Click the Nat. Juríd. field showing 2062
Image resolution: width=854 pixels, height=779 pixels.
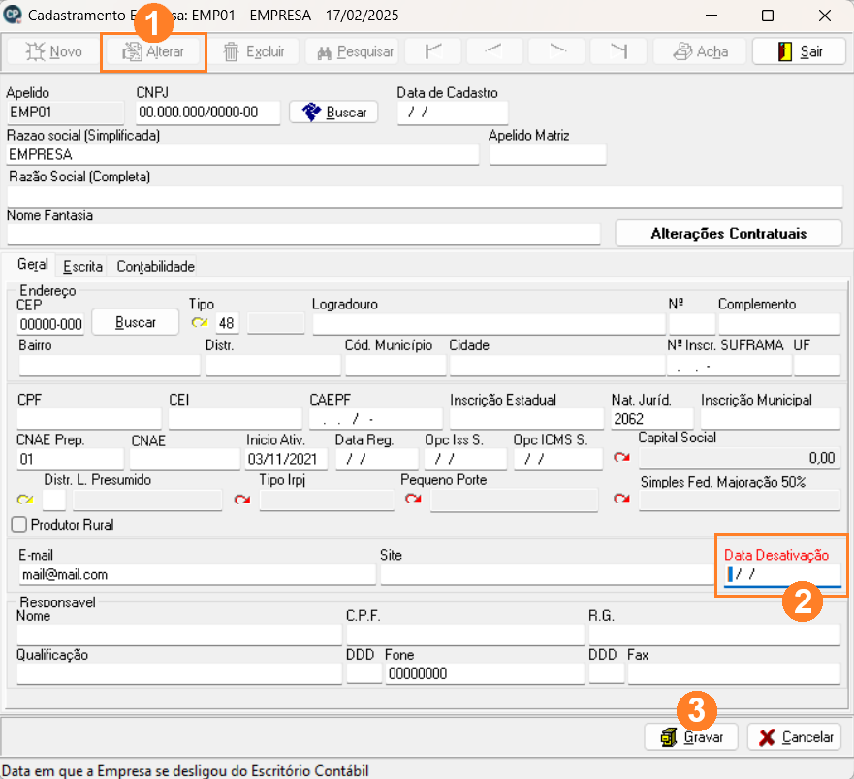pyautogui.click(x=652, y=419)
